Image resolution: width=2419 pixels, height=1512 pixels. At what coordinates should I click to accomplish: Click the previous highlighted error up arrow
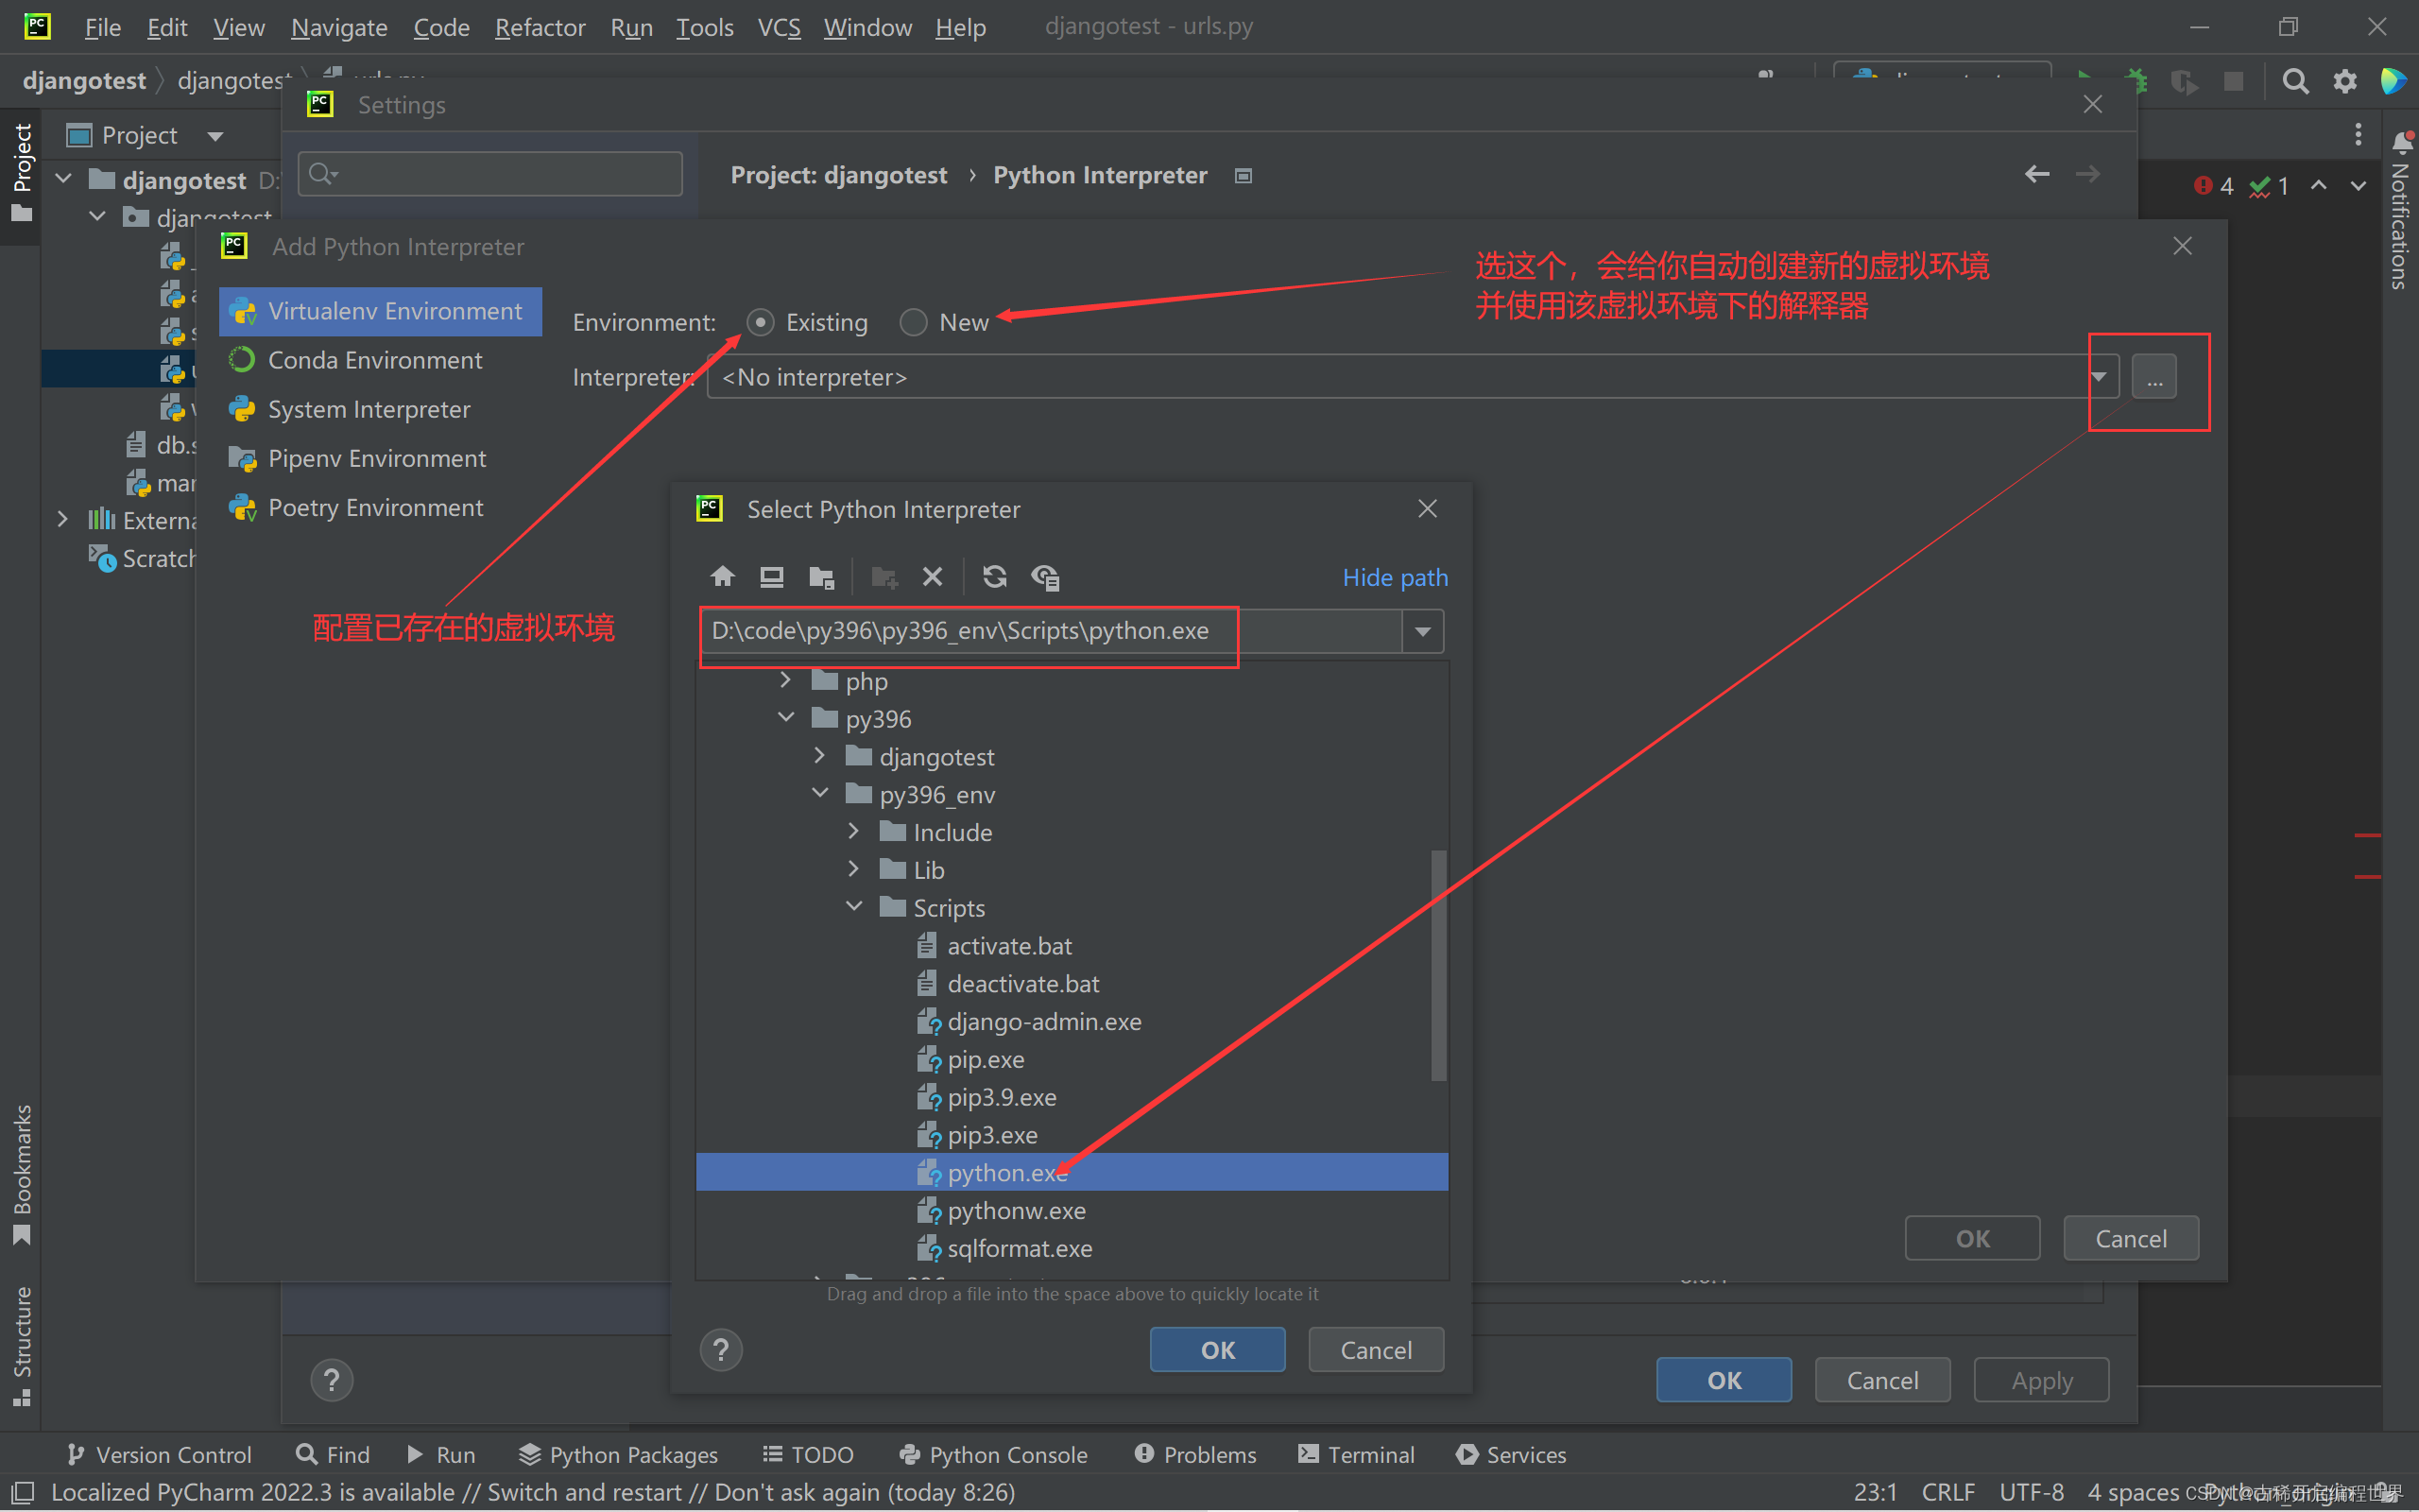[2319, 186]
